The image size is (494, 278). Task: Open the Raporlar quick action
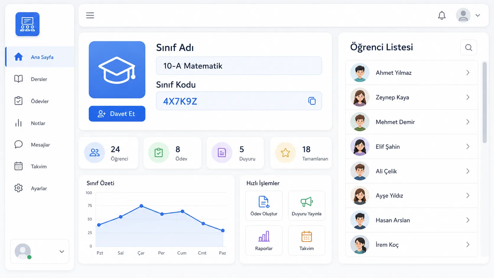[x=264, y=240]
